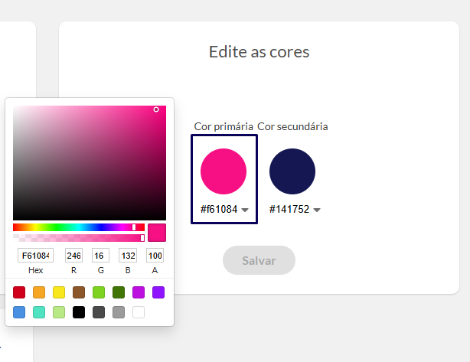The width and height of the screenshot is (470, 362).
Task: Pick the dark green preset swatch
Action: pos(119,292)
